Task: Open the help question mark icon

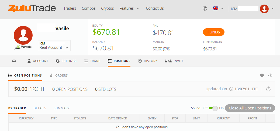Action: click(205, 8)
